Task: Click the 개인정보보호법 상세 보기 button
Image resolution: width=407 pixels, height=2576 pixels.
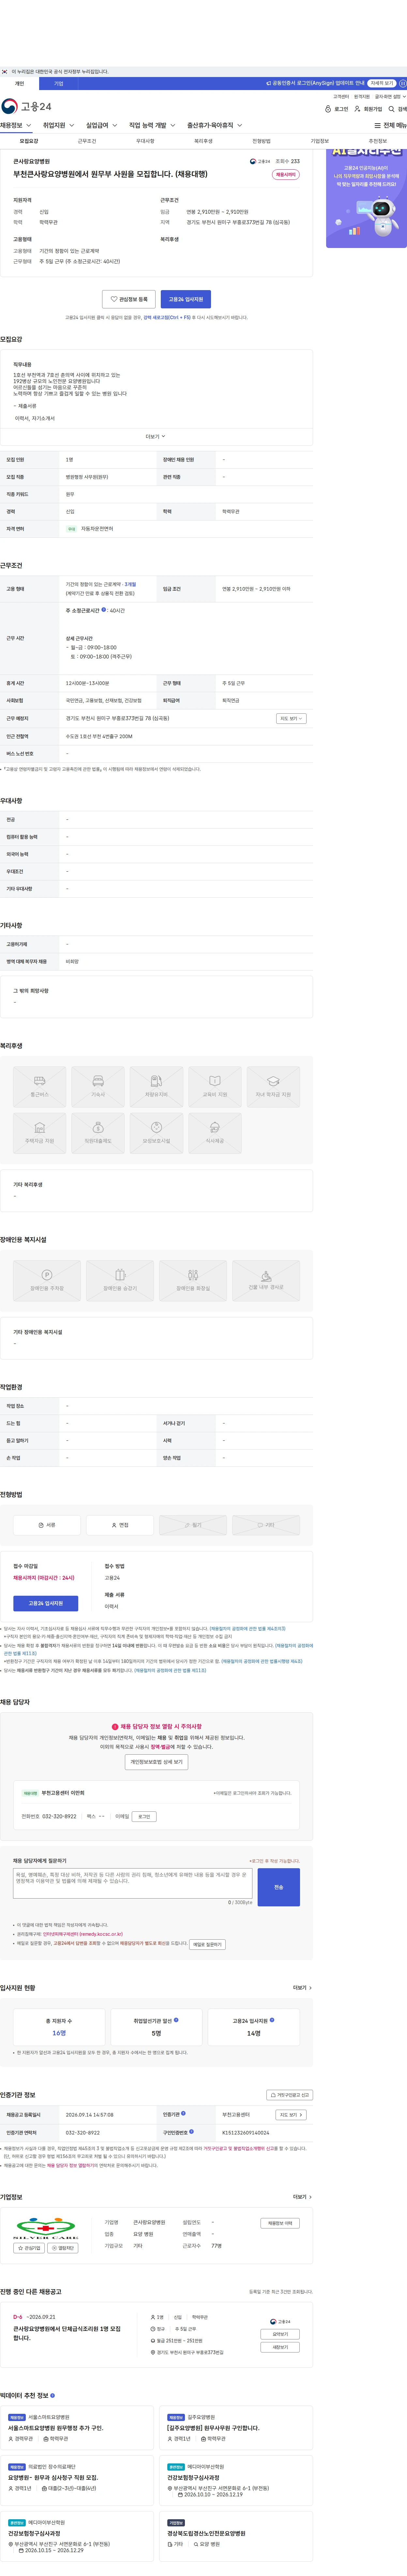Action: (156, 1762)
